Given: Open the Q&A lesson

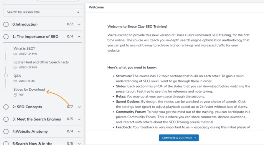Looking at the screenshot, I should tap(17, 76).
